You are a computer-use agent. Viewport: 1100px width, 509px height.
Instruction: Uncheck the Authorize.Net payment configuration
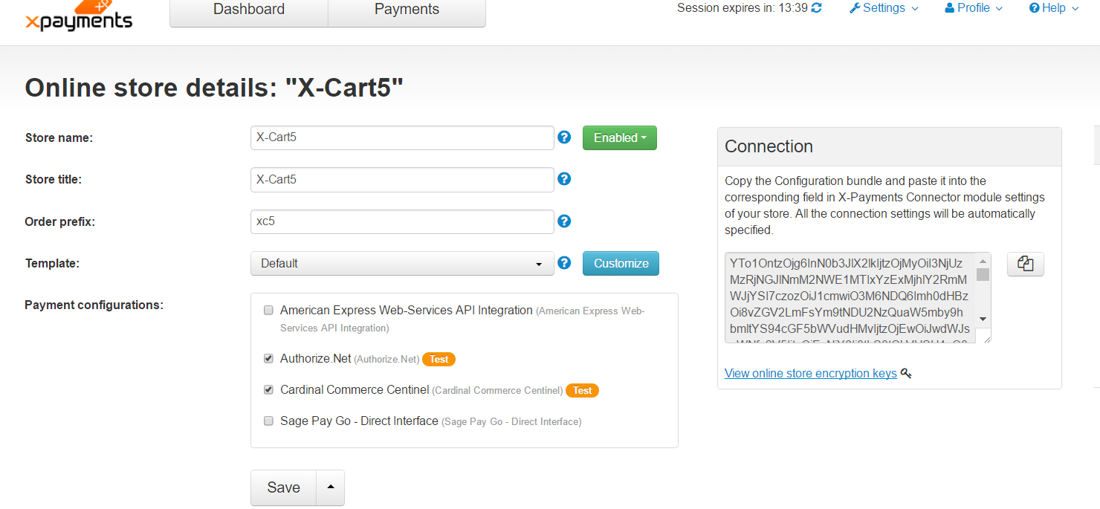269,358
